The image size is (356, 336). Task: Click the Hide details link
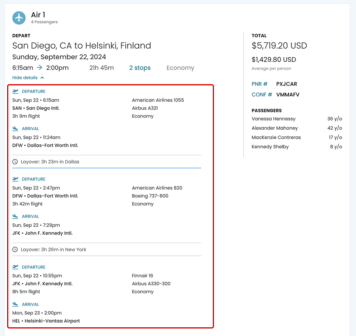(x=25, y=78)
